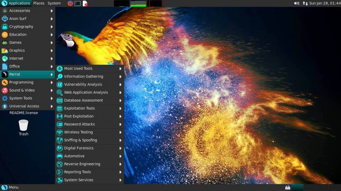This screenshot has width=341, height=191.
Task: Expand the Exploitation Tools submenu arrow
Action: coord(120,108)
